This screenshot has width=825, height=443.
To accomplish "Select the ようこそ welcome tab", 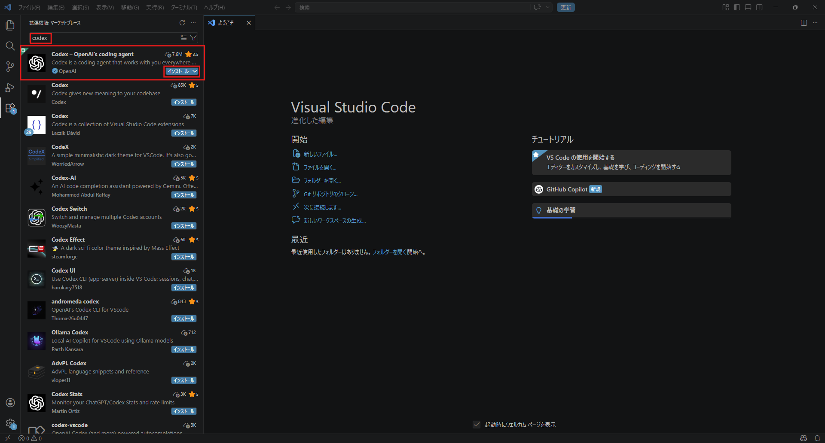I will (x=226, y=23).
